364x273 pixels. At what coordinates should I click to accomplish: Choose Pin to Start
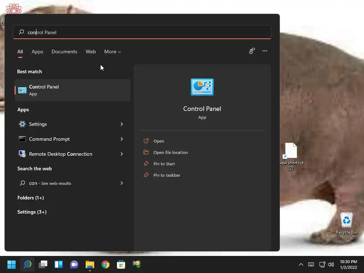point(164,164)
